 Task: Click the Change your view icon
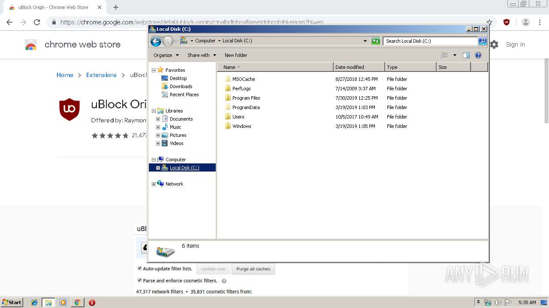click(444, 55)
